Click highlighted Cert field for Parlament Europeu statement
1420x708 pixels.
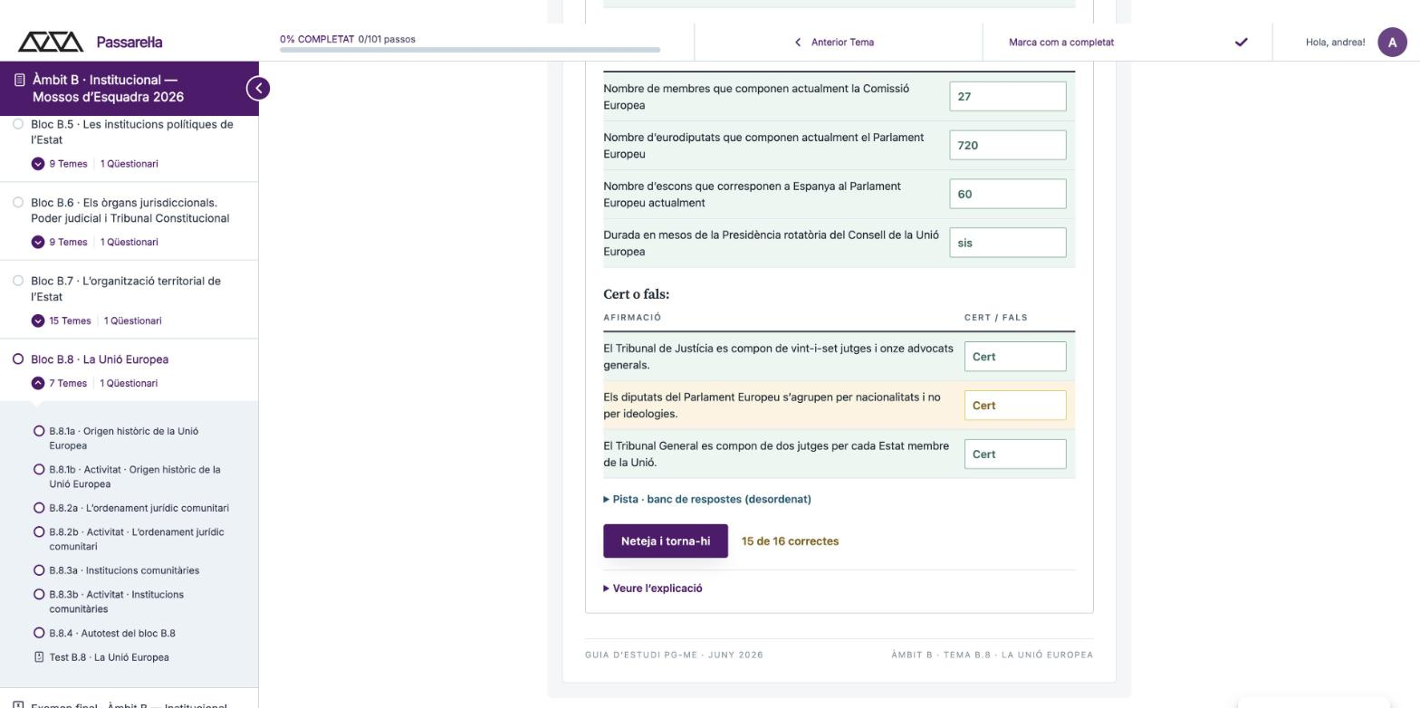point(1015,406)
